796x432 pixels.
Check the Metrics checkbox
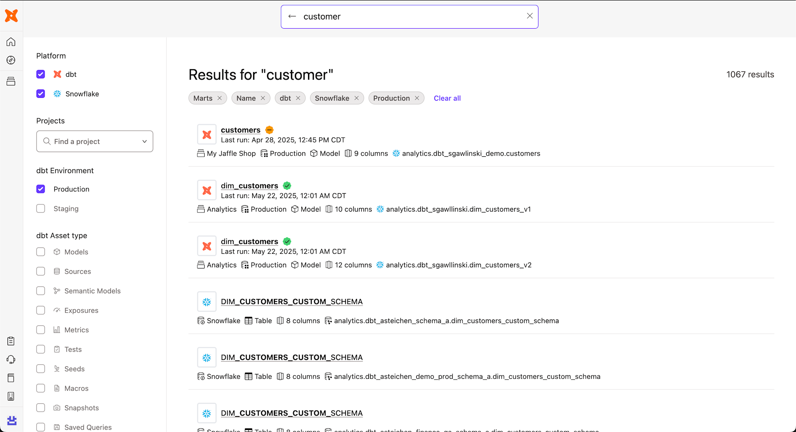[41, 330]
